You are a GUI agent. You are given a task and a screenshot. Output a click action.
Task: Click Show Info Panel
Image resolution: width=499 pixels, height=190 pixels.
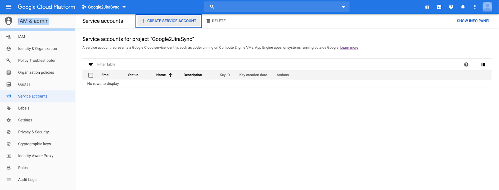point(473,21)
